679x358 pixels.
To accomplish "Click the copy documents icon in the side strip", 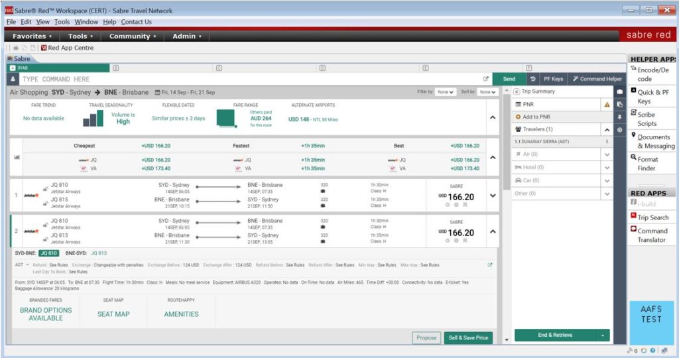I will pyautogui.click(x=620, y=104).
